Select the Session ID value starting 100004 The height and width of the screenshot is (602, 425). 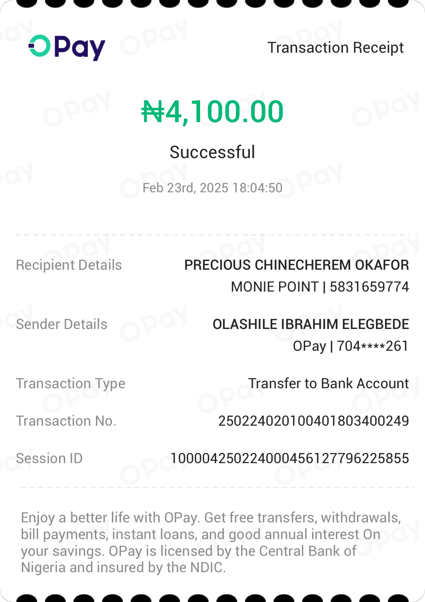click(x=290, y=458)
